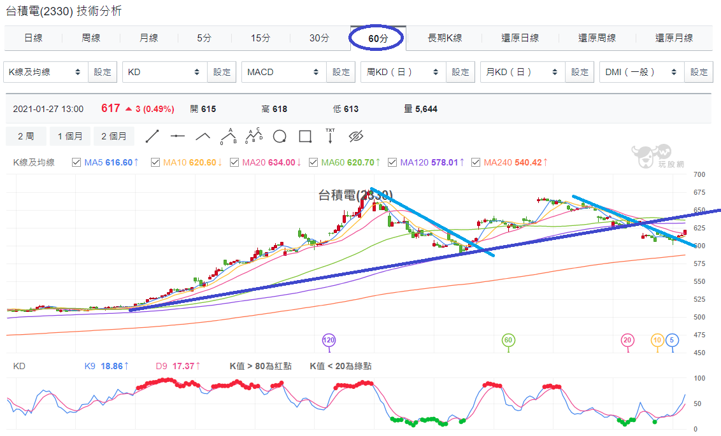Screen dimensions: 721x436
Task: Switch to the 日線 tab
Action: point(33,38)
